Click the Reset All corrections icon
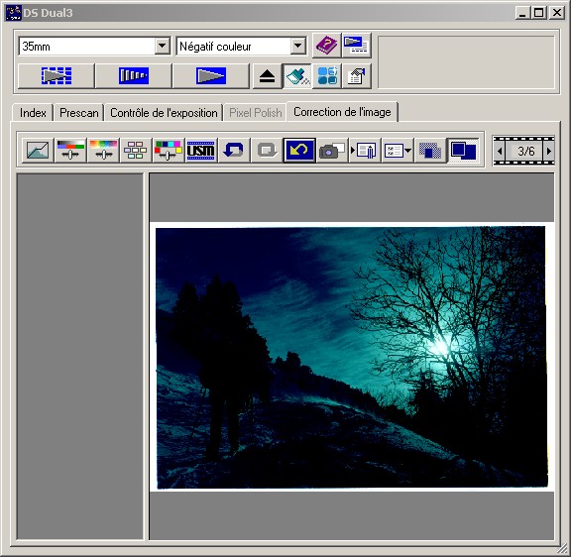 [x=299, y=150]
